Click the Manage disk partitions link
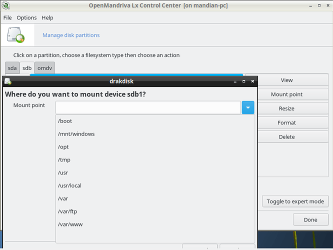333x250 pixels. coord(71,35)
